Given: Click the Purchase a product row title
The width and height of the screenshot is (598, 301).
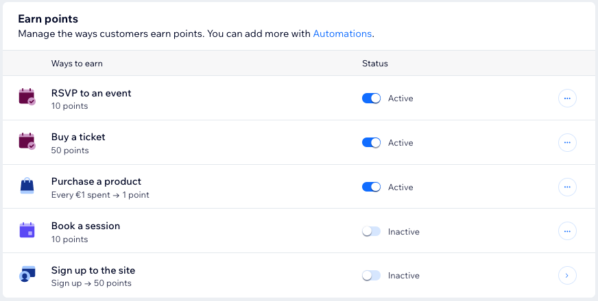Looking at the screenshot, I should [x=96, y=182].
